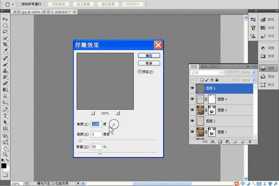Click the lock all padlock icon
The height and width of the screenshot is (186, 279).
217,80
